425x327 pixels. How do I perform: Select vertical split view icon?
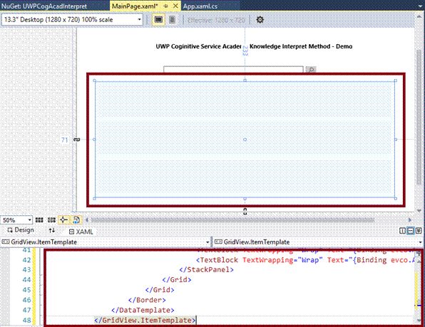point(403,231)
